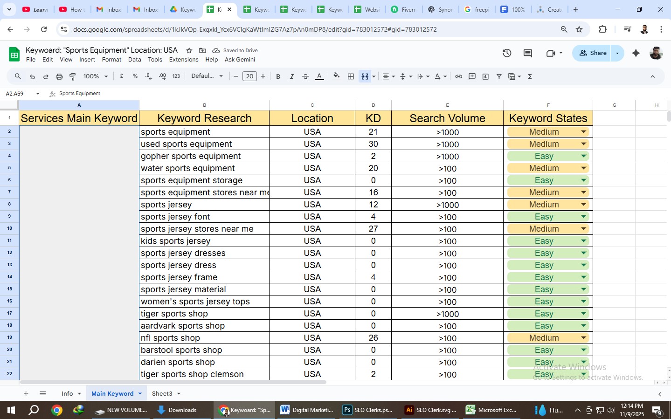Image resolution: width=671 pixels, height=419 pixels.
Task: Apply borders from the toolbar
Action: coord(351,76)
